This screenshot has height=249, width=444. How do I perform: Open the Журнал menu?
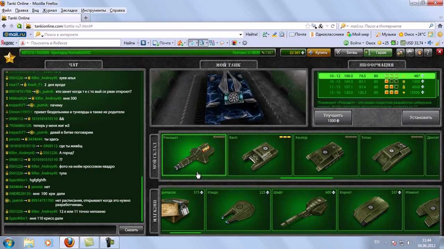pos(50,10)
